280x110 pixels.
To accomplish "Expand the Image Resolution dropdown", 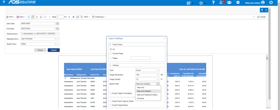I will (147, 75).
